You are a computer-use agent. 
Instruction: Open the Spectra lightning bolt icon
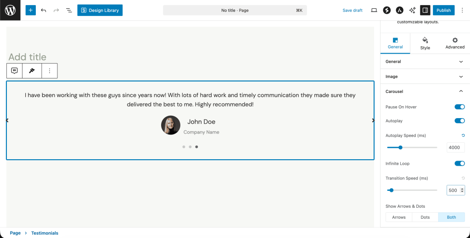[386, 10]
